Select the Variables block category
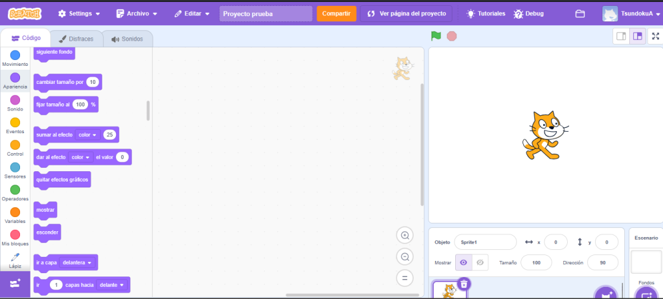Screen dimensions: 663x299 pyautogui.click(x=16, y=215)
